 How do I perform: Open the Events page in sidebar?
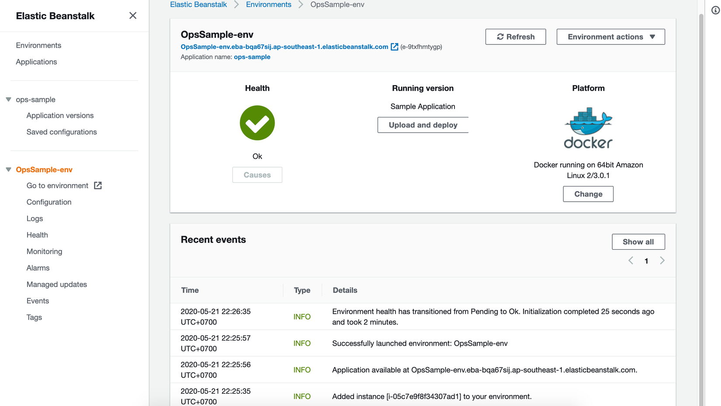point(38,301)
